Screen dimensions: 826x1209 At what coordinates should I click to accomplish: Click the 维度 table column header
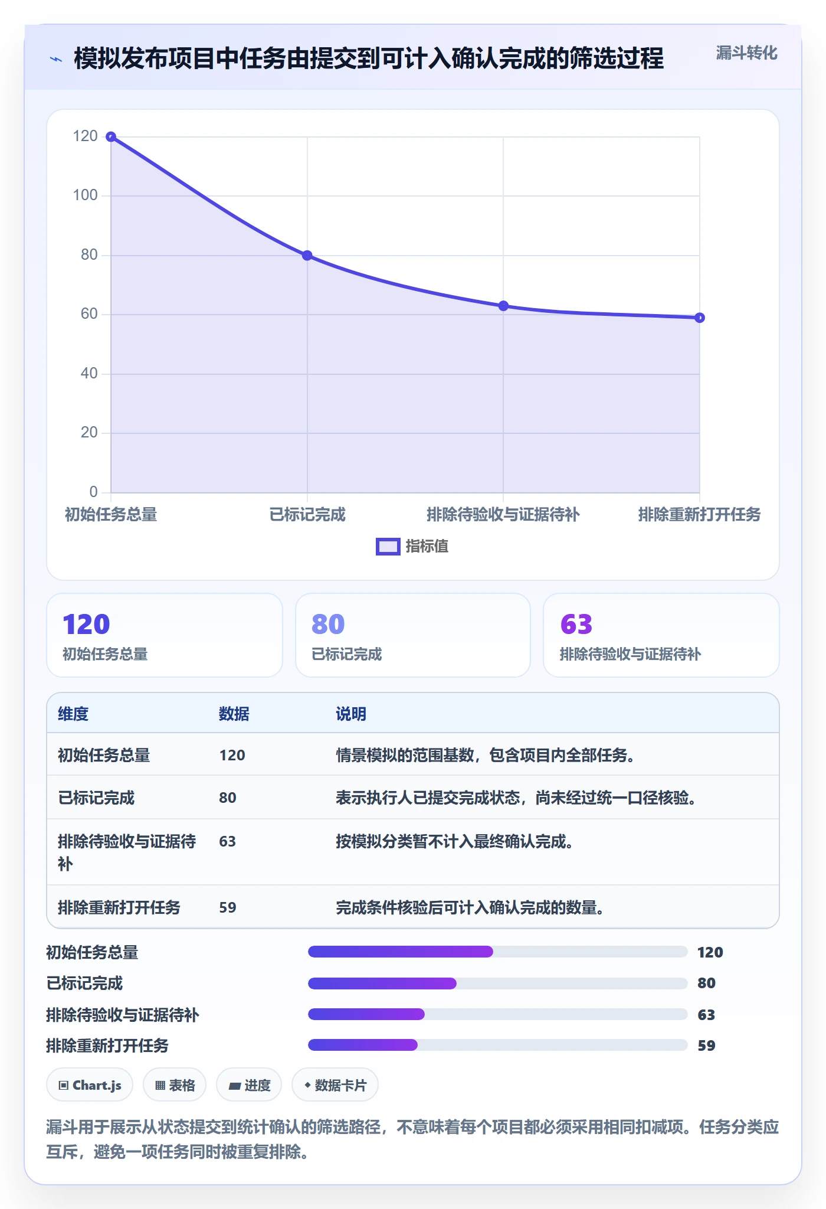pos(73,714)
